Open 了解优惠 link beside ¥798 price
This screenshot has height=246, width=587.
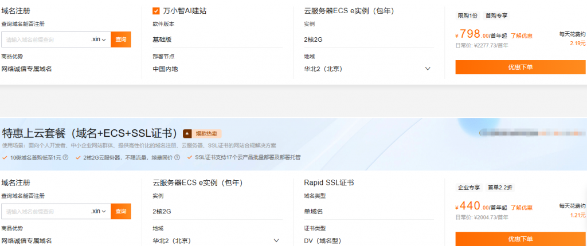point(522,35)
